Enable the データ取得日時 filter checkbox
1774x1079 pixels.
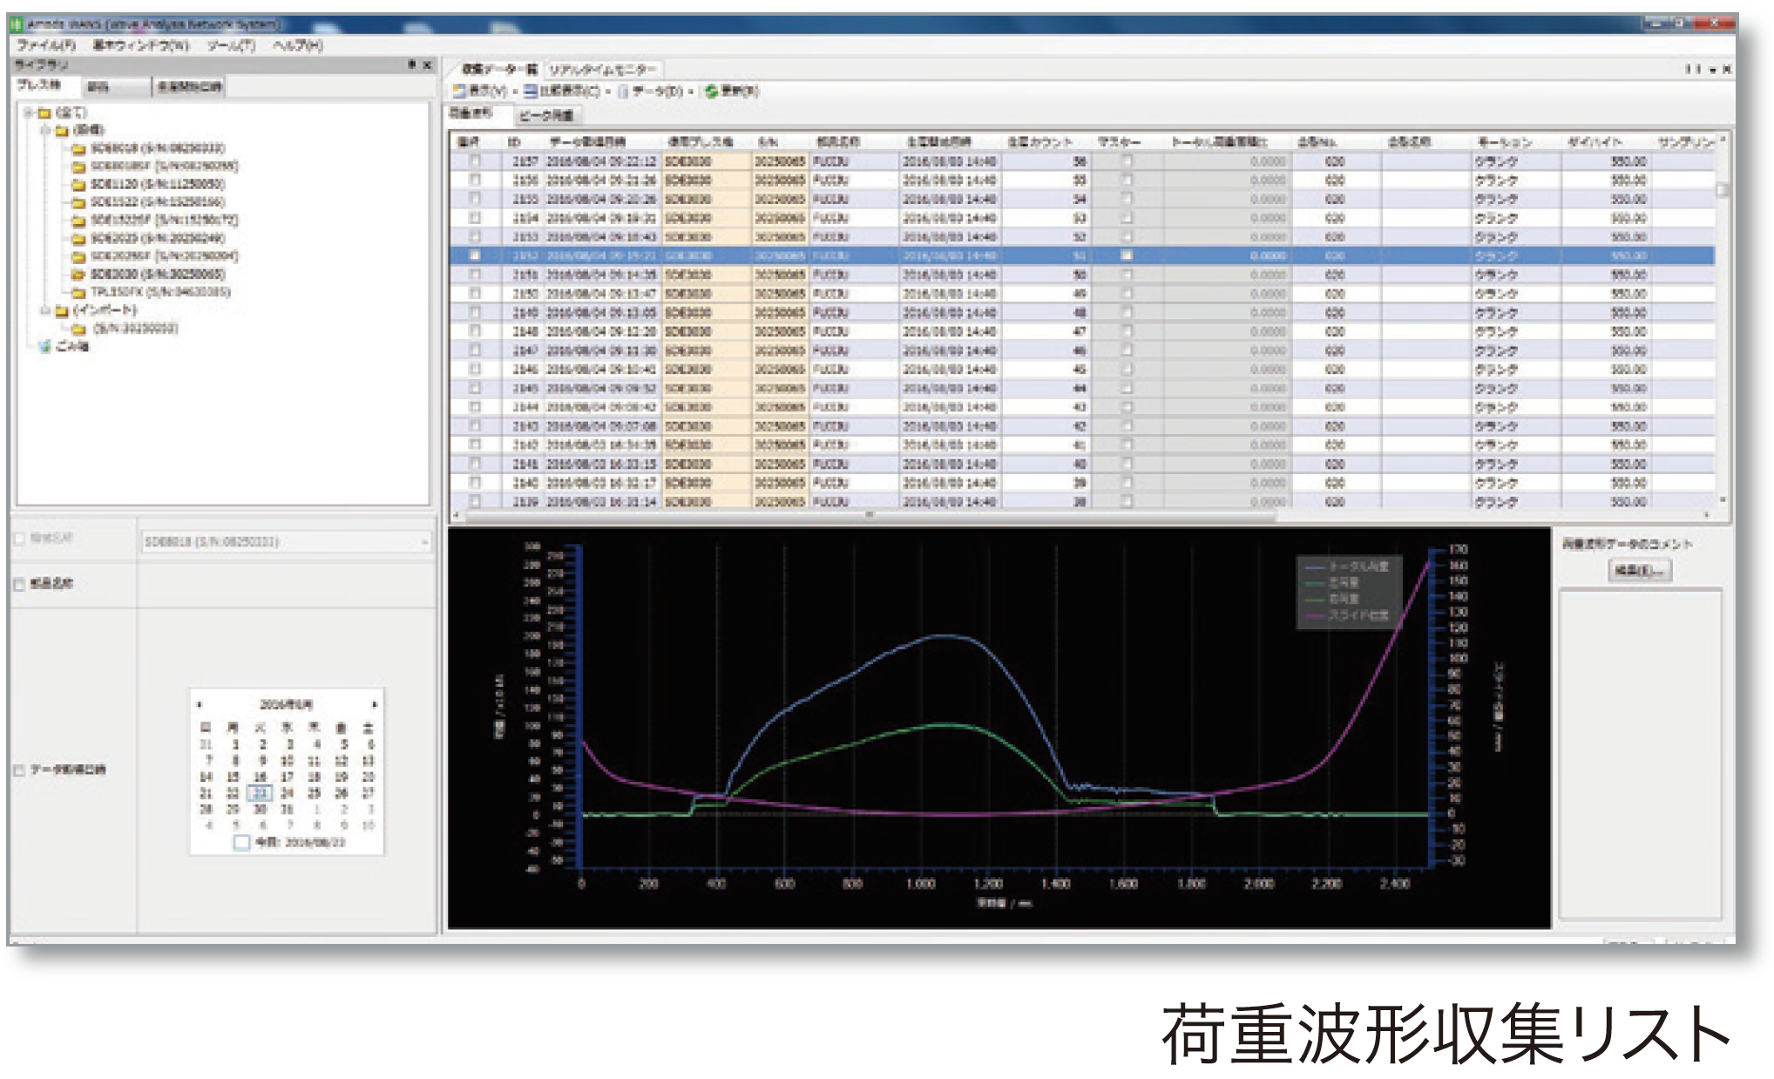coord(19,770)
